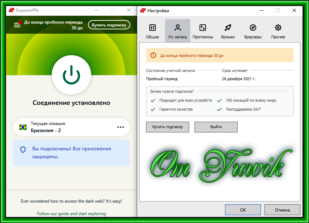Image resolution: width=309 pixels, height=223 pixels.
Task: Click До конца пробного периода 30 дн in ExpressVPN header
Action: 53,25
